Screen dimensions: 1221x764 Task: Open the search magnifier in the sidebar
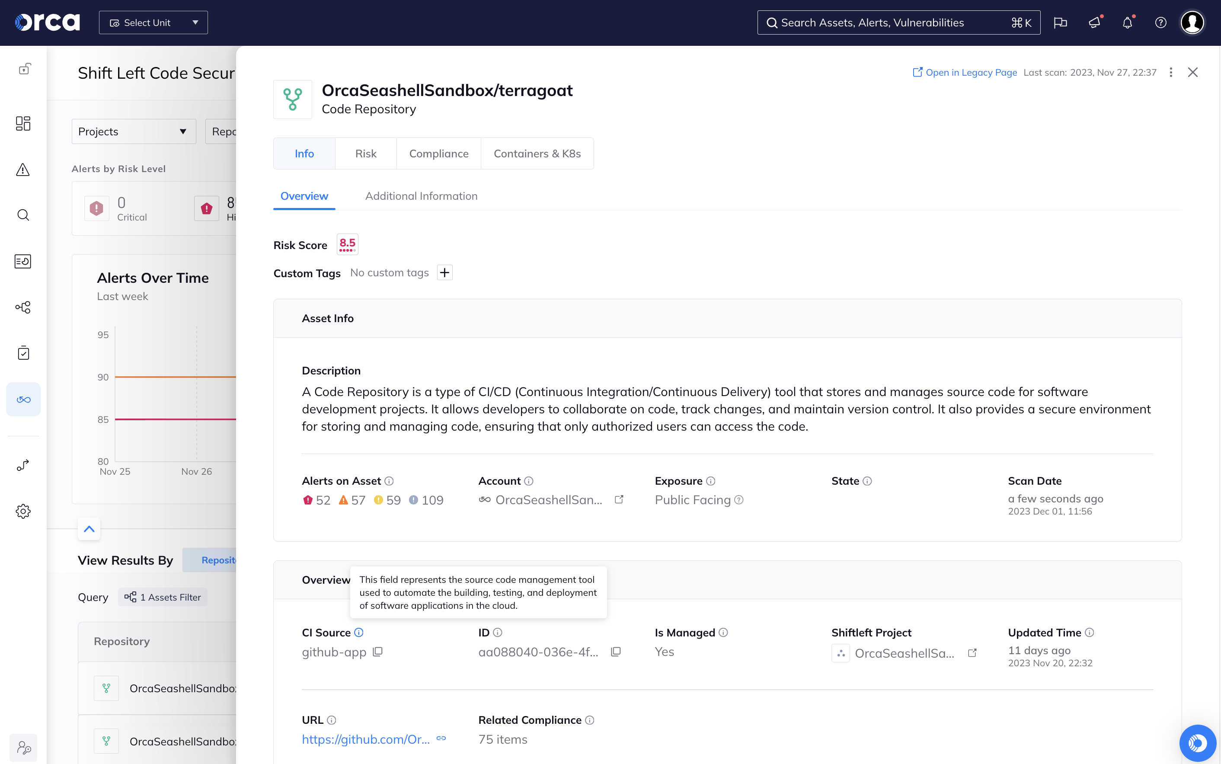tap(23, 215)
